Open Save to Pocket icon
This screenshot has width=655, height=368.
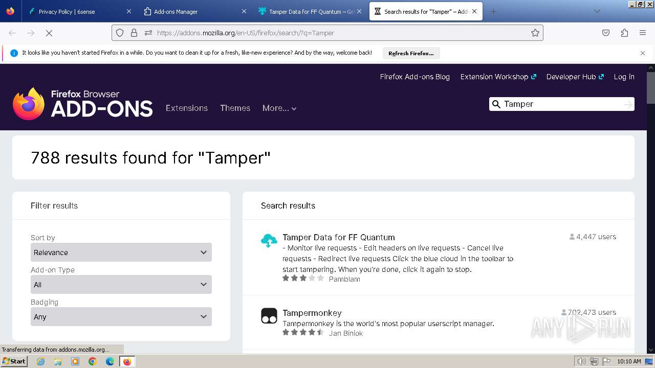(606, 33)
